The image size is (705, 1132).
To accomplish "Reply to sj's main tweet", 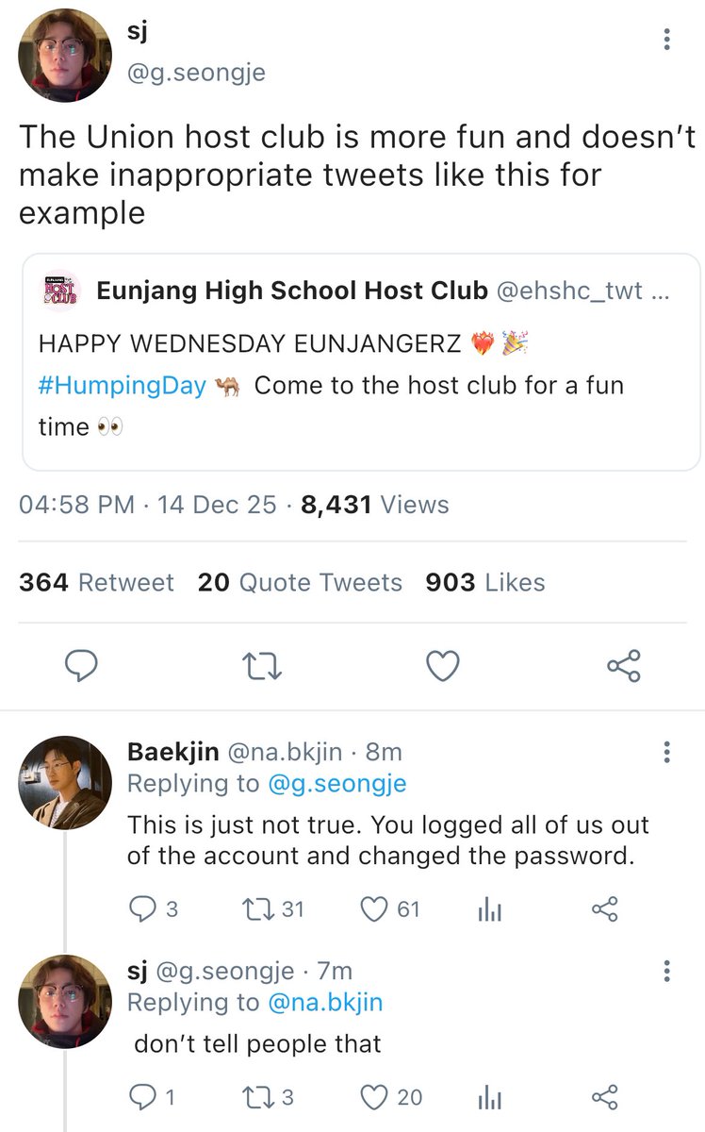I will click(82, 667).
